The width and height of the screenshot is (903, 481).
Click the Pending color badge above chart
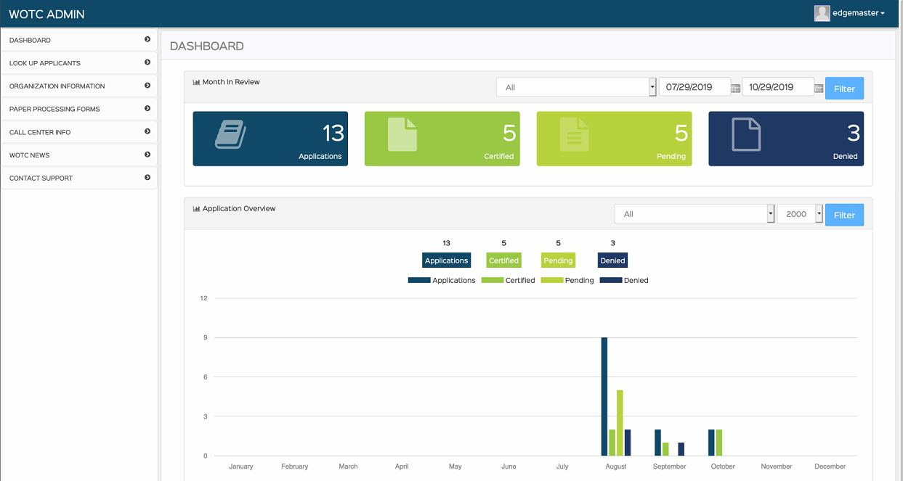pos(558,260)
